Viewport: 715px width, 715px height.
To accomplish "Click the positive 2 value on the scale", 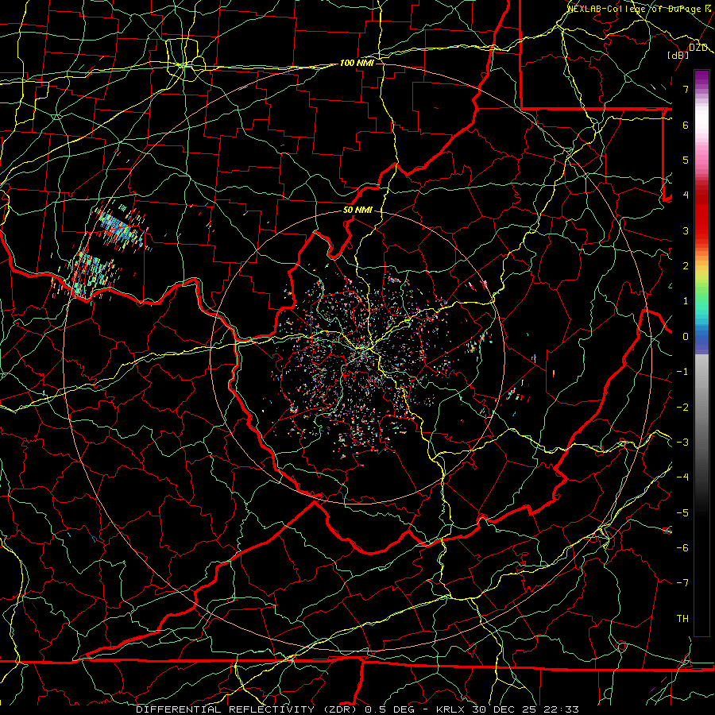I will pyautogui.click(x=686, y=266).
